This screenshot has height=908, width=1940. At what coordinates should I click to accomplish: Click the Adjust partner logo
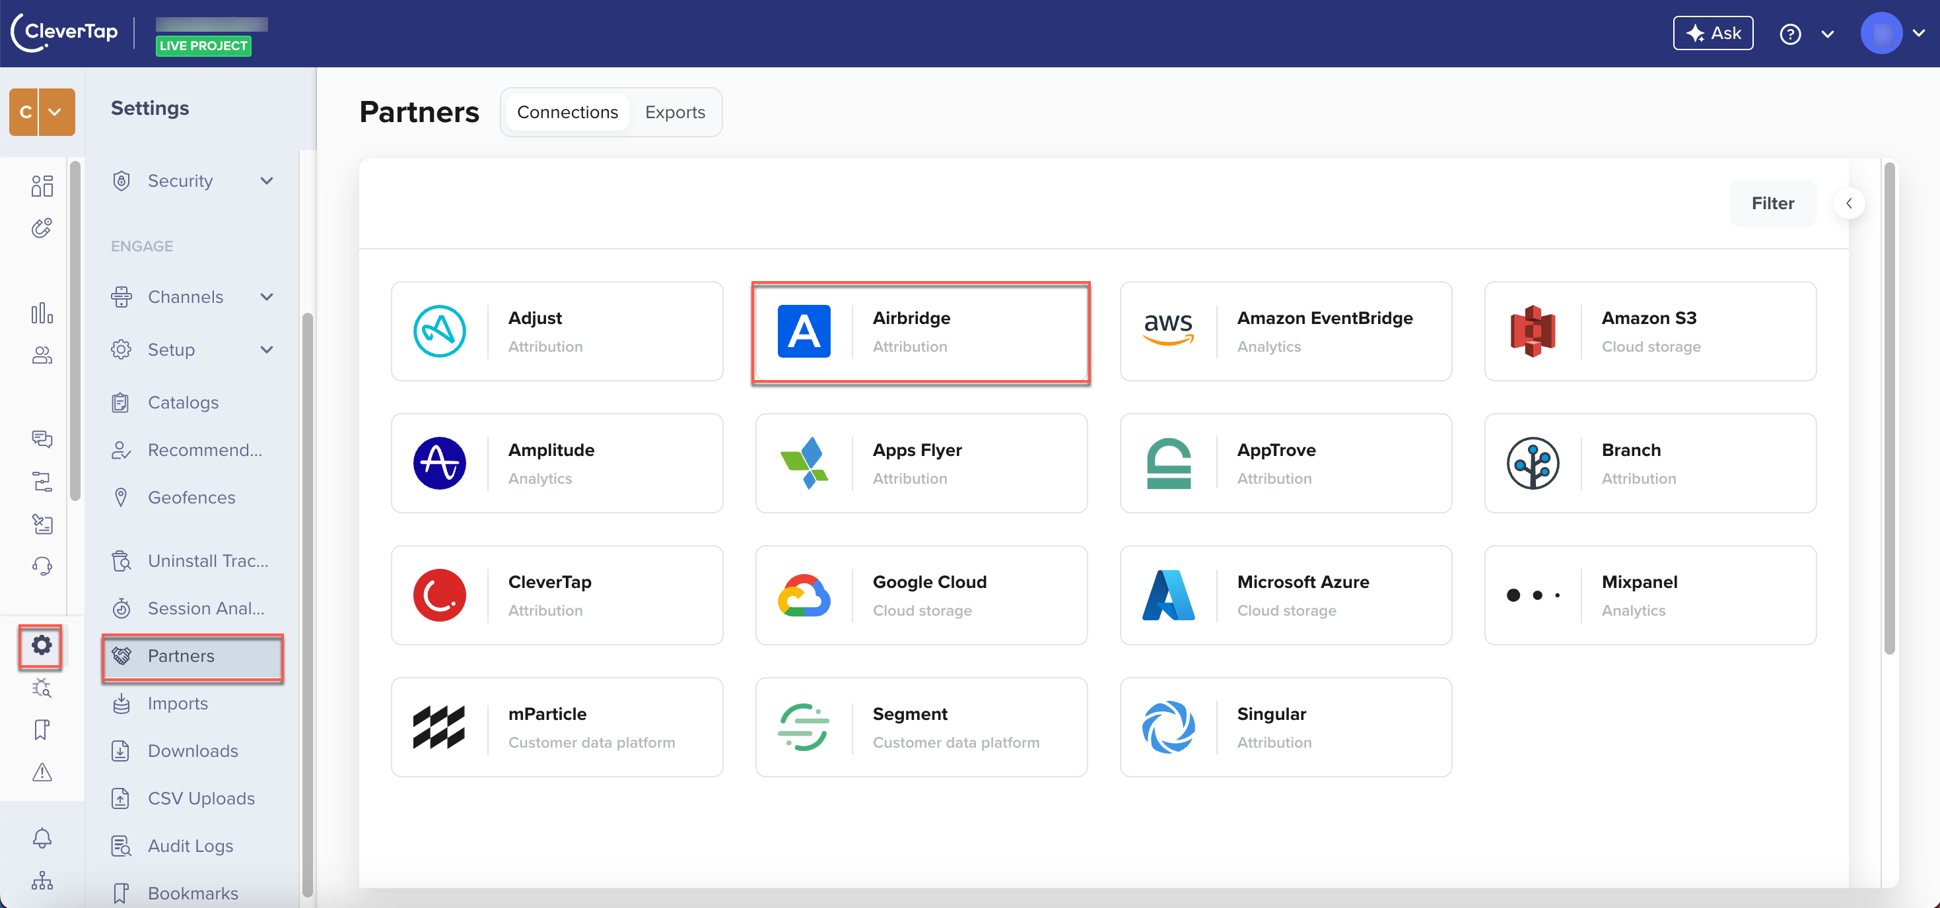click(x=440, y=331)
